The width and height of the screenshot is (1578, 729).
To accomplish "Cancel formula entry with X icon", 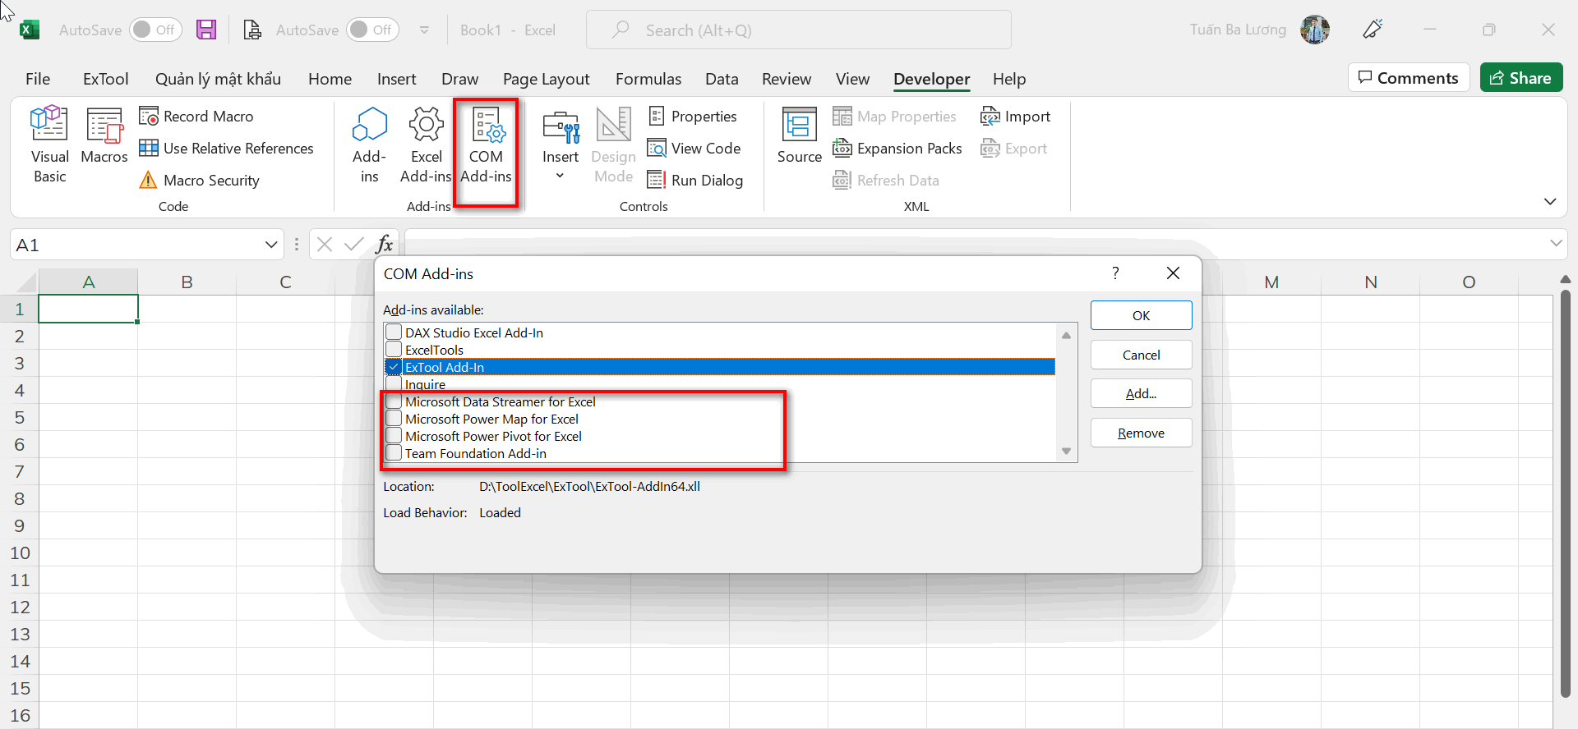I will pos(325,245).
